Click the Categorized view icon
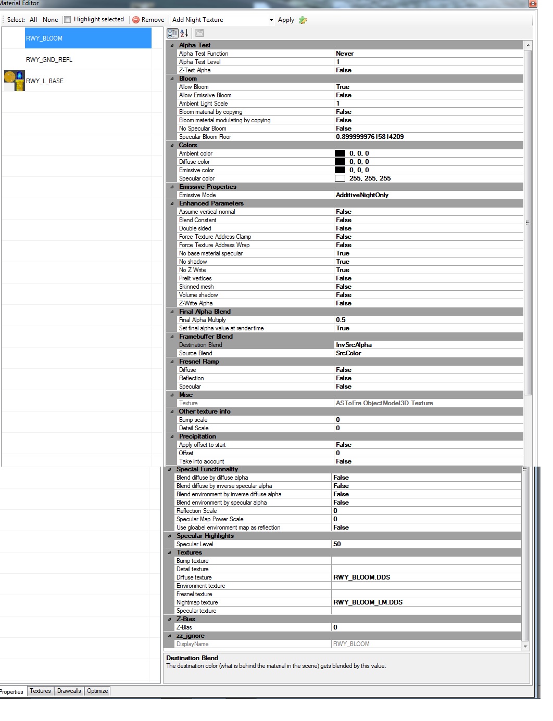The width and height of the screenshot is (553, 721). coord(172,33)
